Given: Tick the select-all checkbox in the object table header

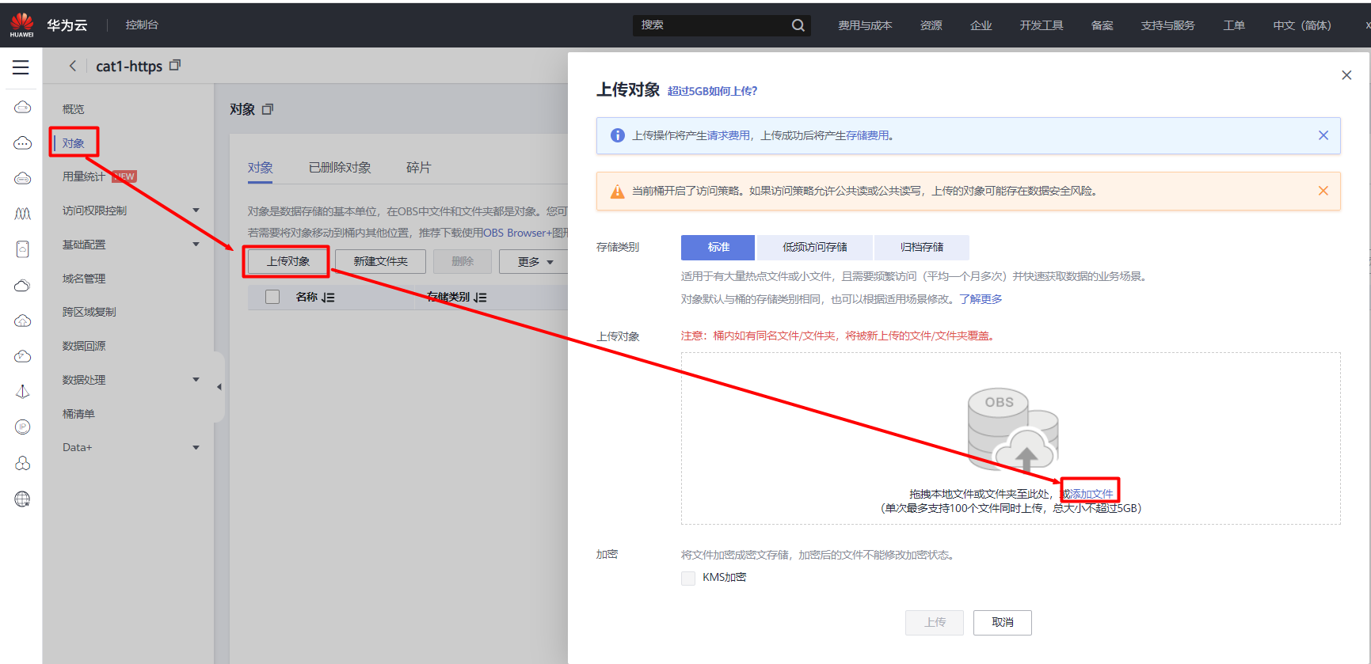Looking at the screenshot, I should 272,297.
